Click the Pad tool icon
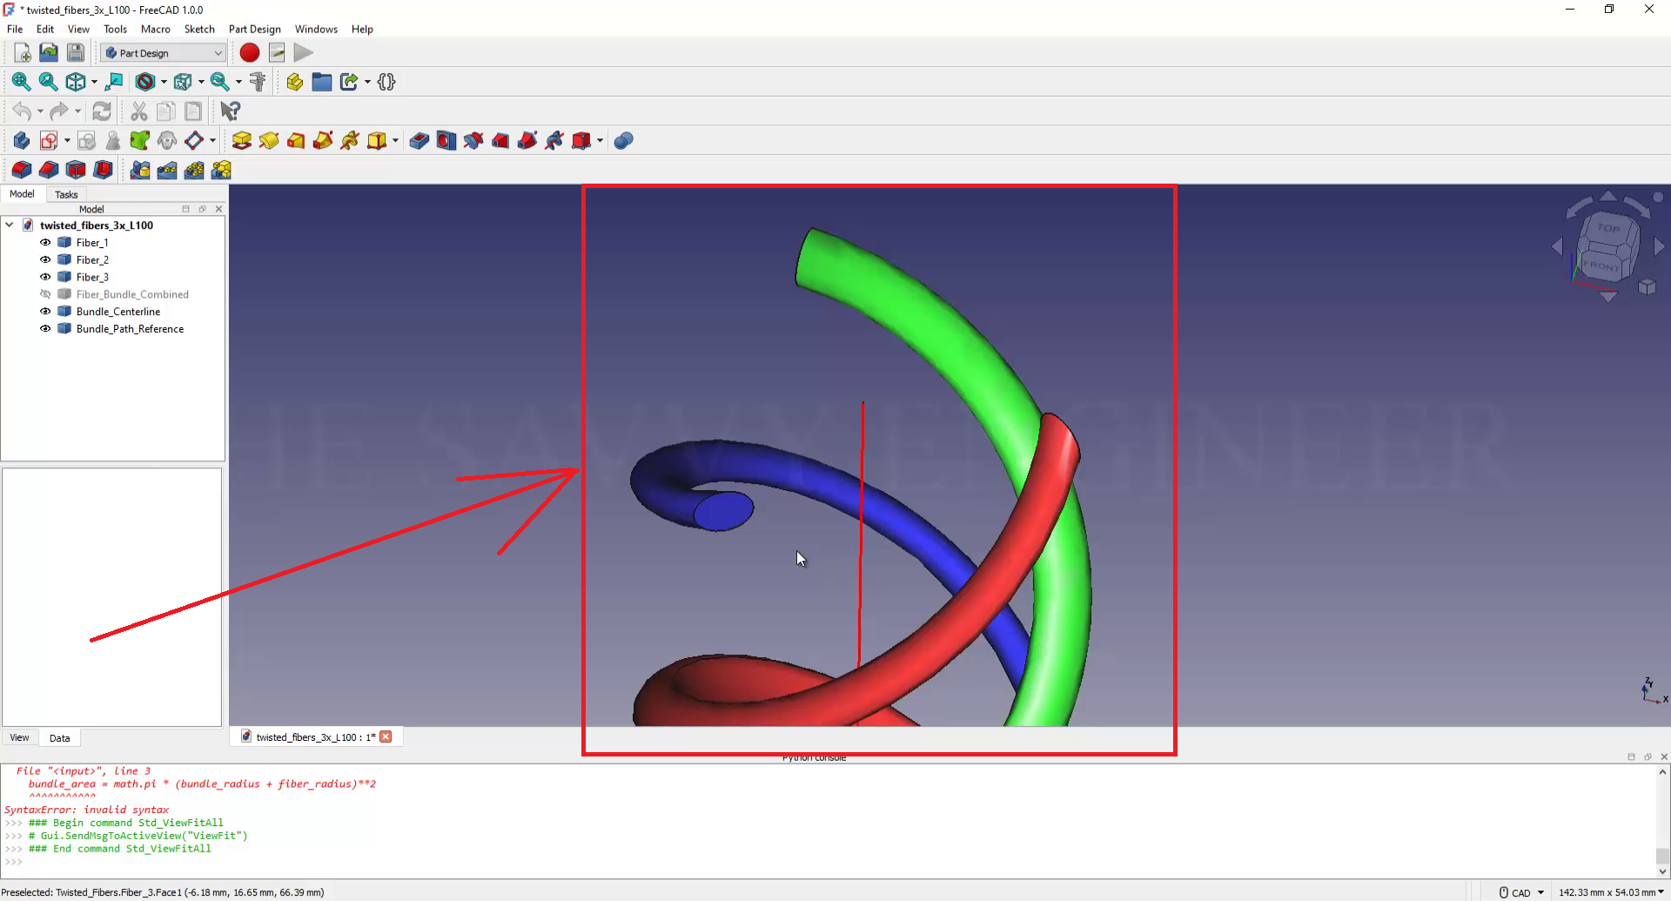1671x901 pixels. [x=241, y=141]
